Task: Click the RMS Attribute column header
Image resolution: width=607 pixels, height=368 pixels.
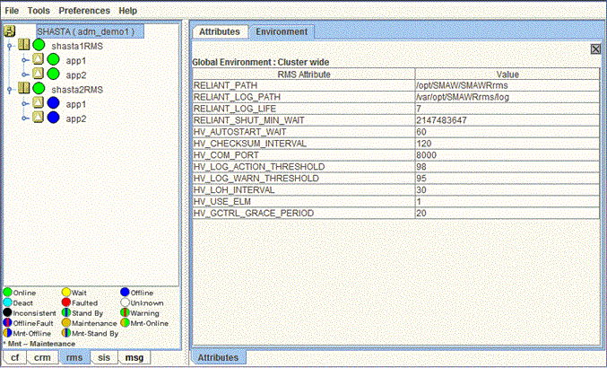Action: point(303,74)
